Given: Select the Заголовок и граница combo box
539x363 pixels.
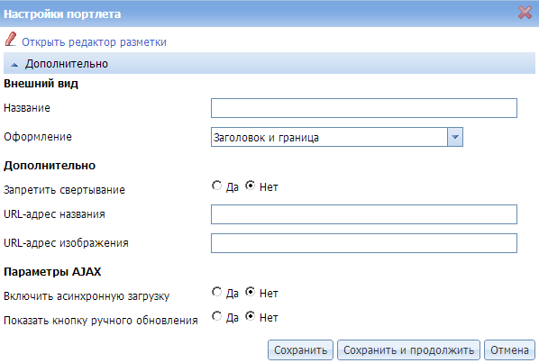Looking at the screenshot, I should point(337,137).
